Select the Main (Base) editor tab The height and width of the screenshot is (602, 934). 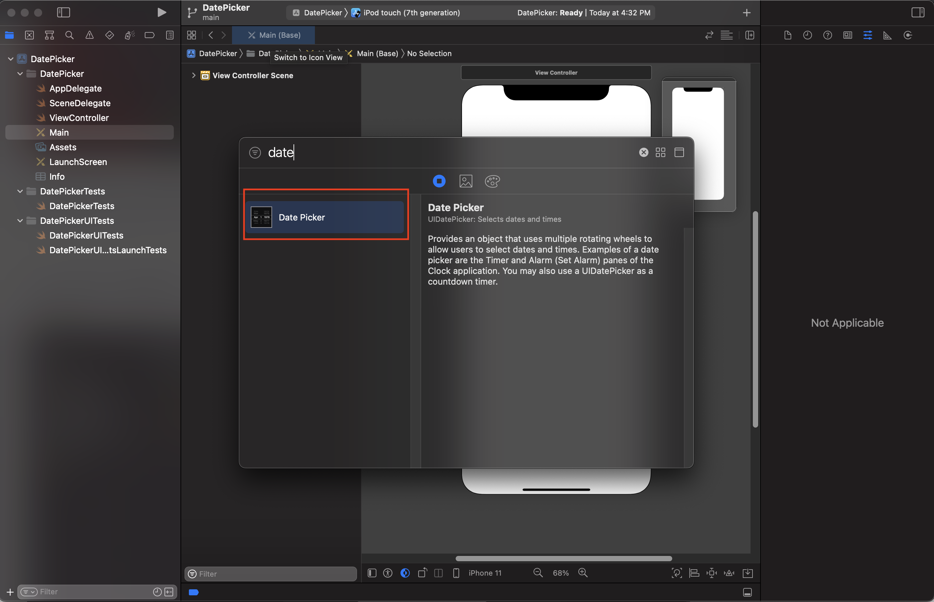(x=274, y=35)
